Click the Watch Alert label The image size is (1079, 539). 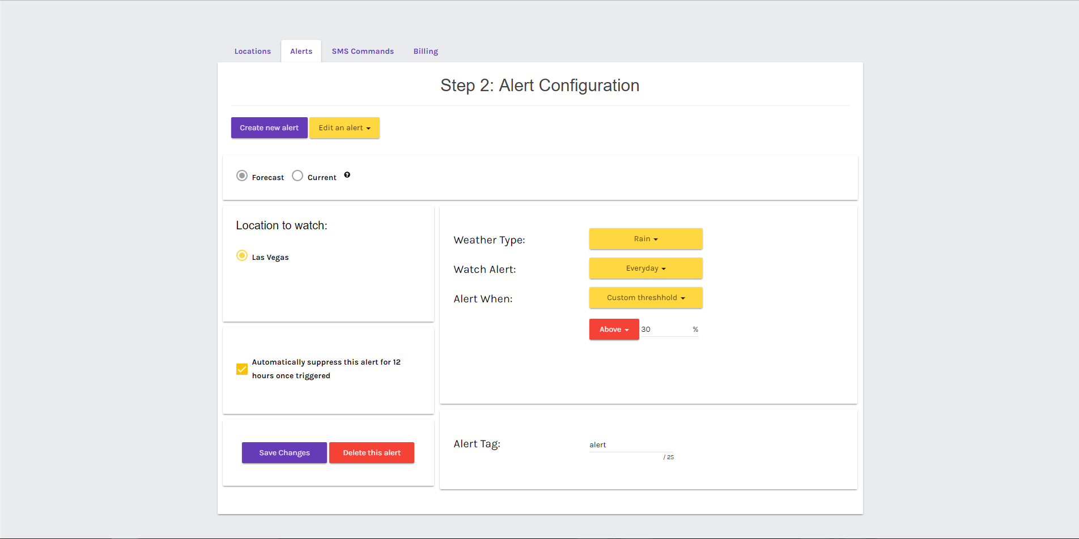[x=485, y=269]
